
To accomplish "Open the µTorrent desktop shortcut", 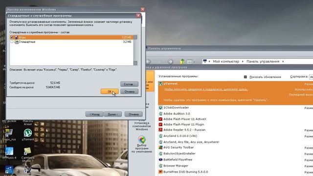I will (28, 135).
